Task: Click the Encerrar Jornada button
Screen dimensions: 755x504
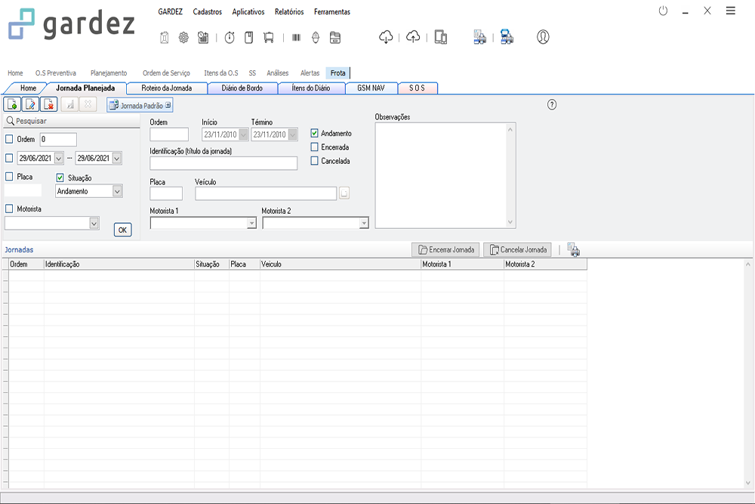Action: [x=445, y=249]
